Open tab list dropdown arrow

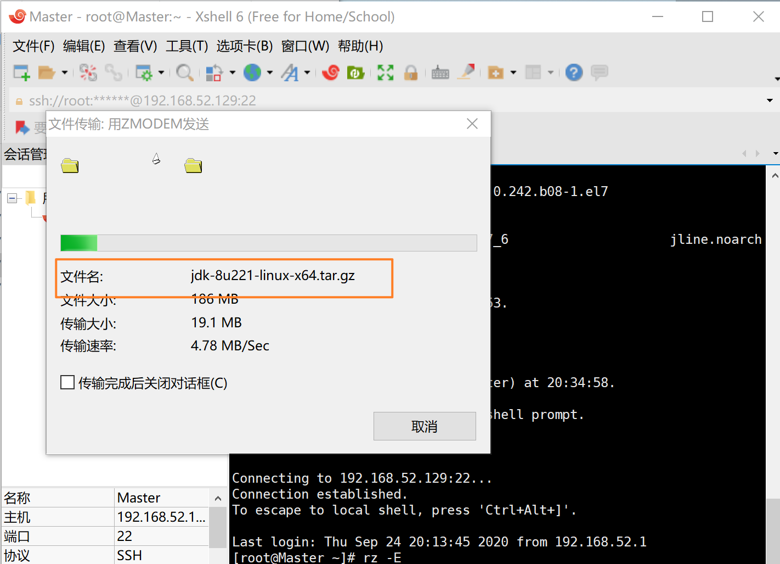click(776, 153)
